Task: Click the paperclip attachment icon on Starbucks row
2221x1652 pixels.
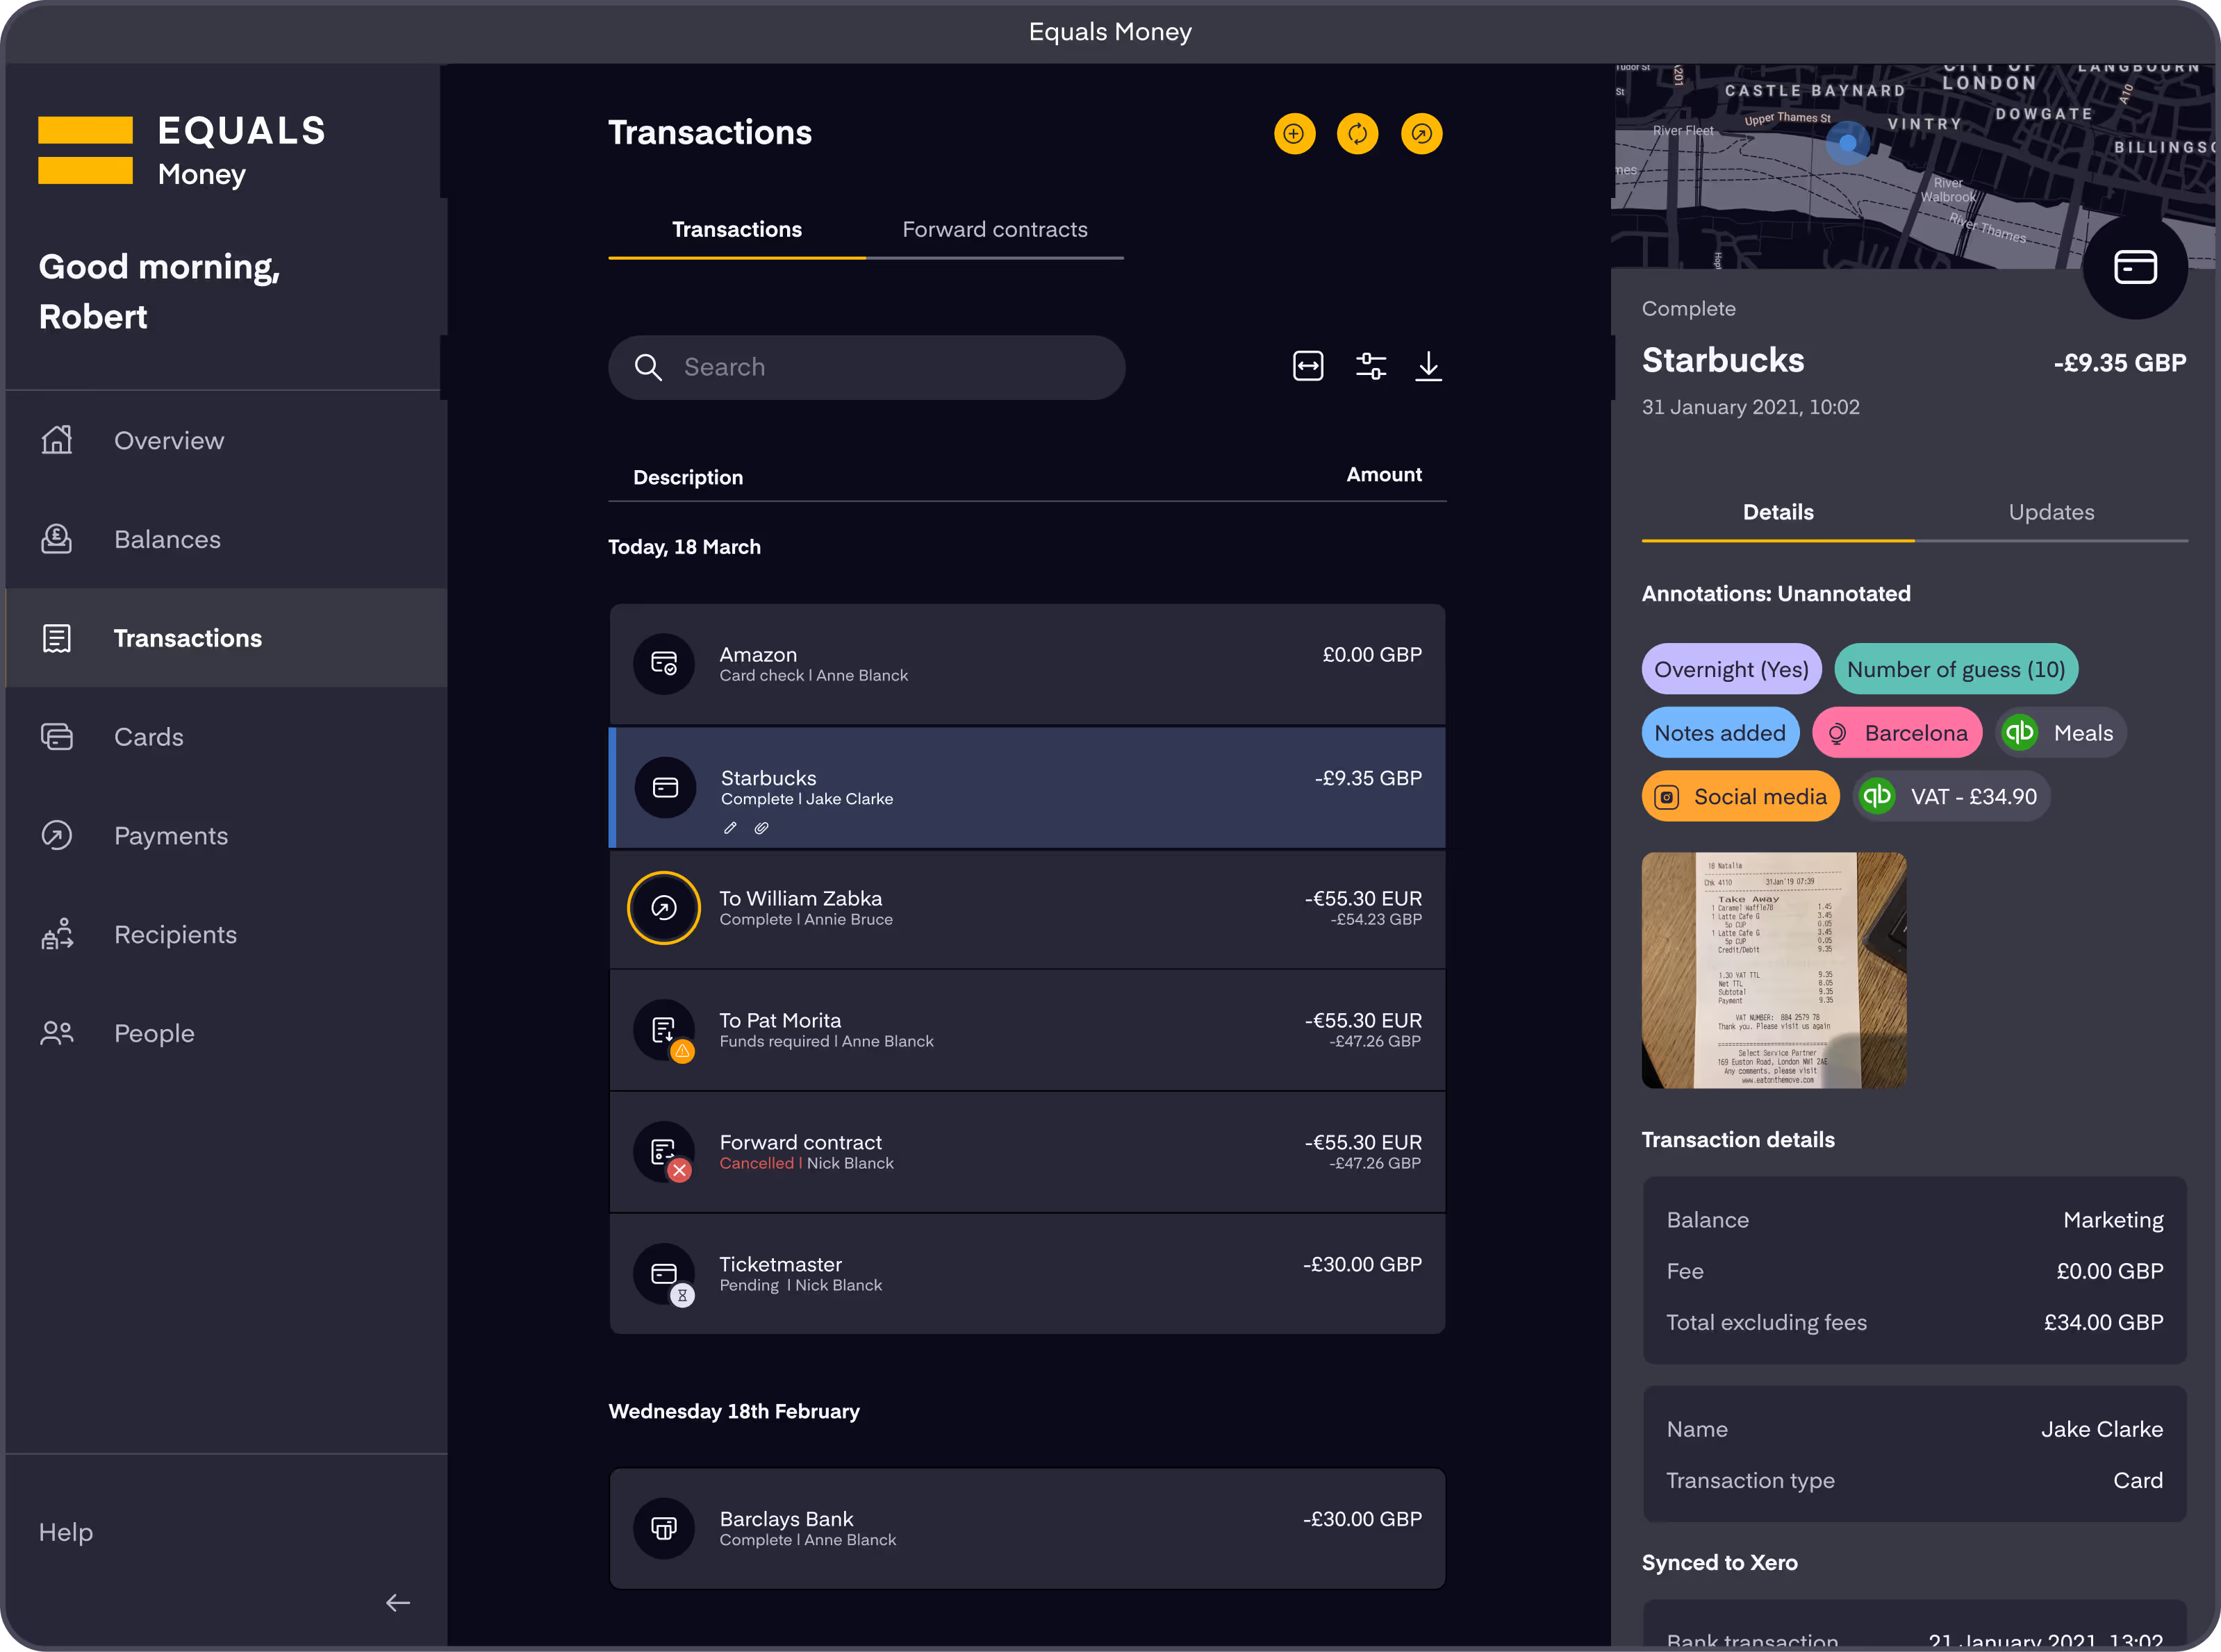Action: 761,828
